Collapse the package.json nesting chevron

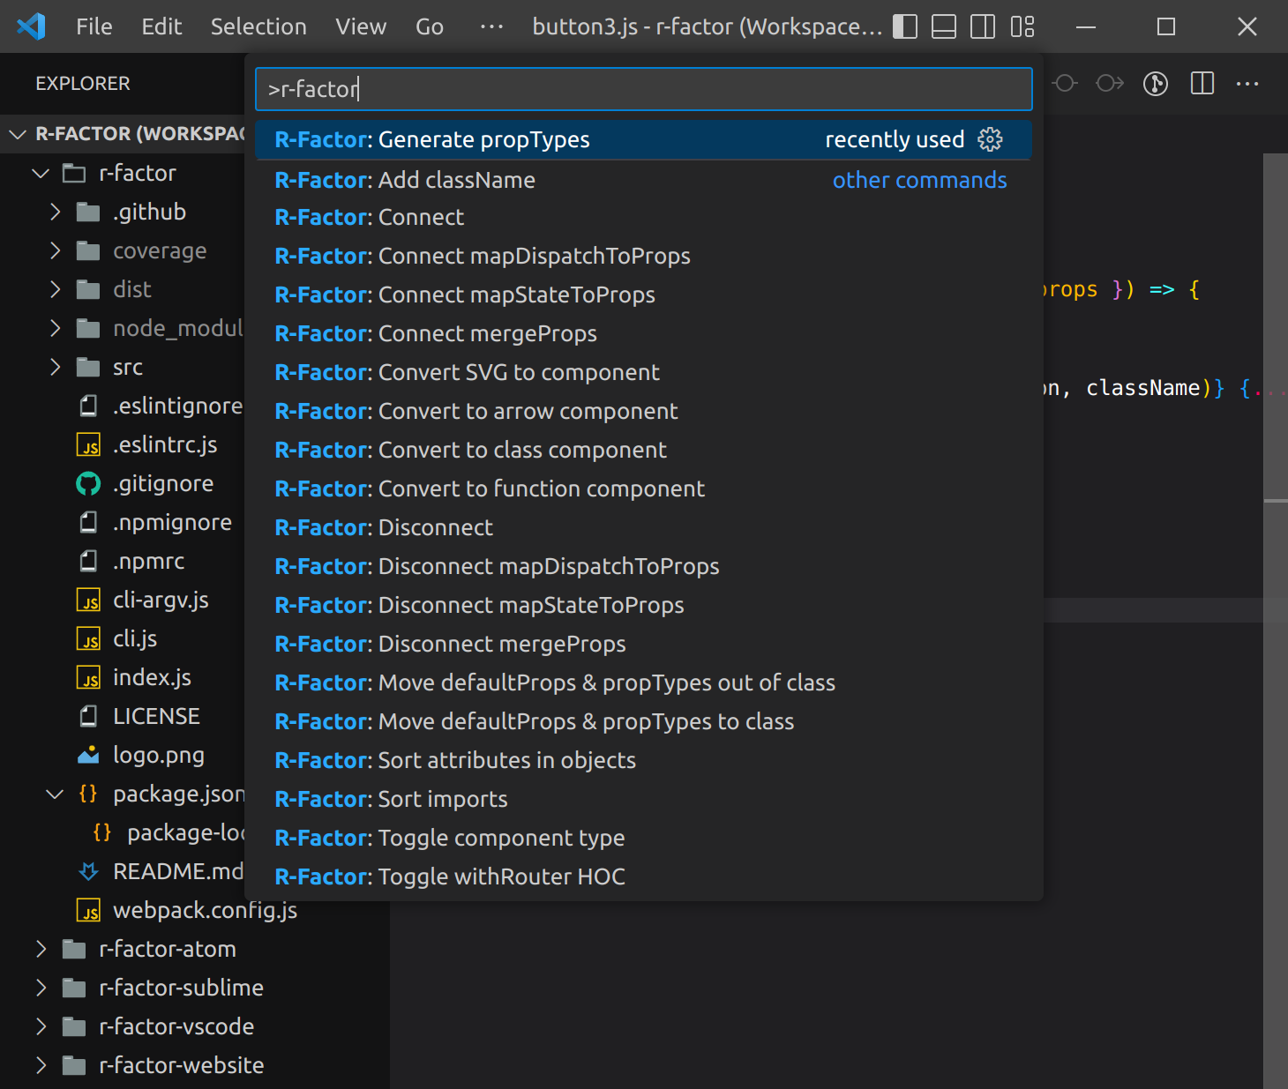(x=55, y=794)
